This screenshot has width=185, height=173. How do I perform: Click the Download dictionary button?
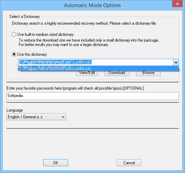tap(117, 73)
